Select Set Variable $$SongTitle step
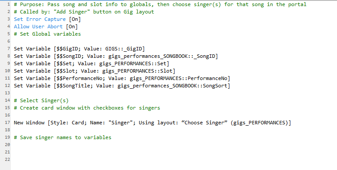 (x=122, y=86)
